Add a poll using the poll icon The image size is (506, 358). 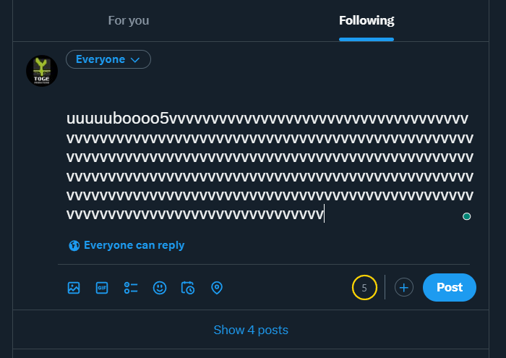point(131,288)
